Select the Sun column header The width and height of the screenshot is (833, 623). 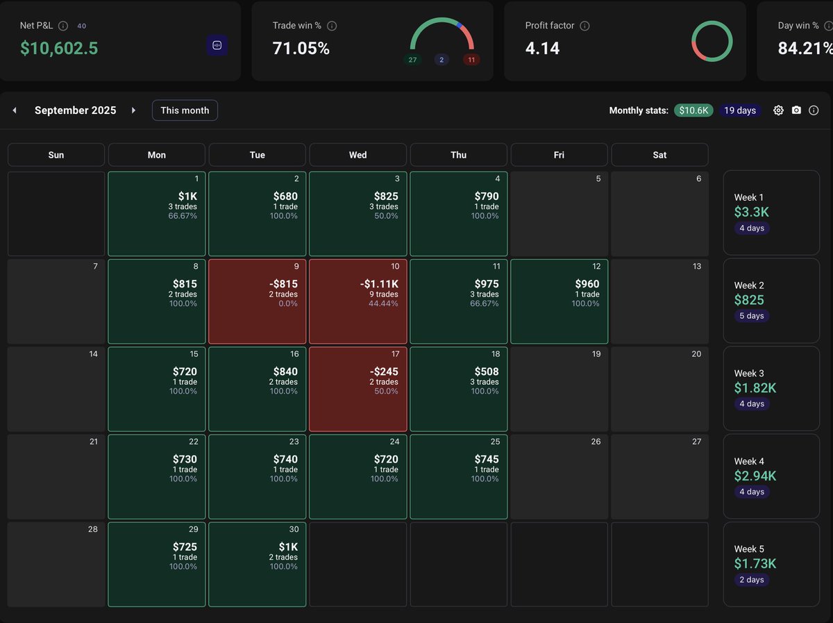[56, 154]
